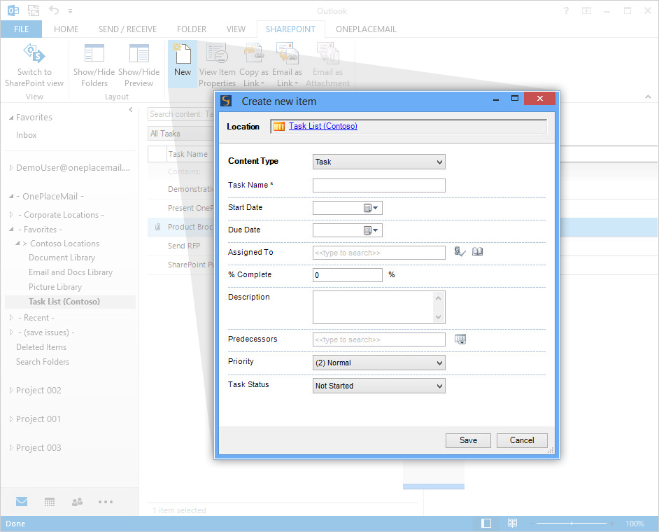Select Inbox under Favorites
Viewport: 659px width, 532px height.
(x=26, y=135)
